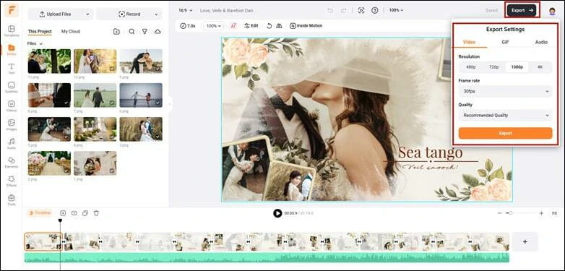Select the 11.png media thumbnail
This screenshot has width=565, height=271.
point(49,61)
